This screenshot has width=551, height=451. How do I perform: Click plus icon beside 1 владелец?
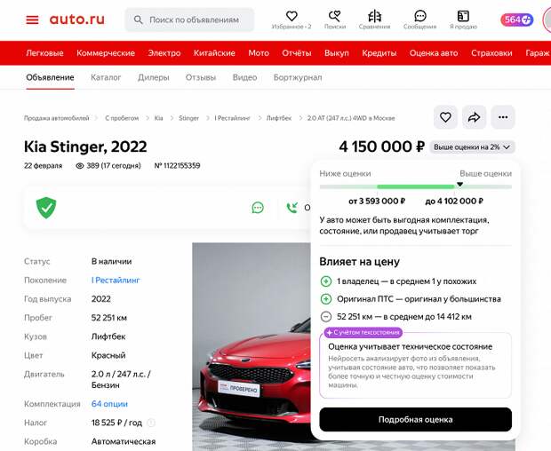point(326,281)
